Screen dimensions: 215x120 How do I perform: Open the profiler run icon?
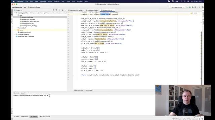195,7
